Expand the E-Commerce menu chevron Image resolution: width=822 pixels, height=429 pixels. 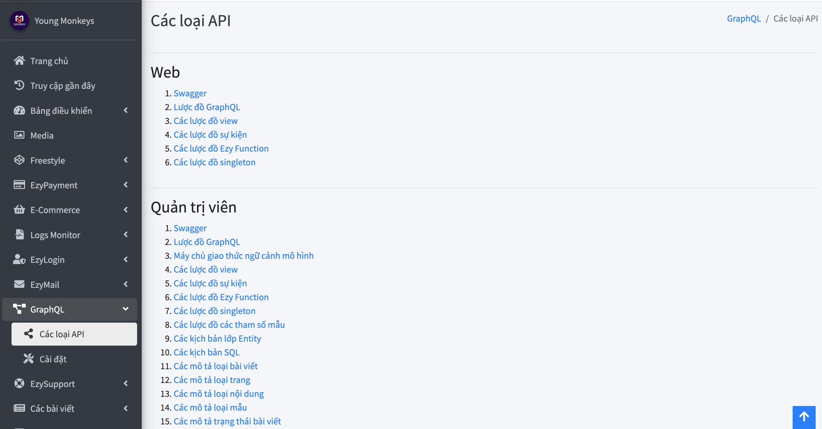pyautogui.click(x=125, y=210)
